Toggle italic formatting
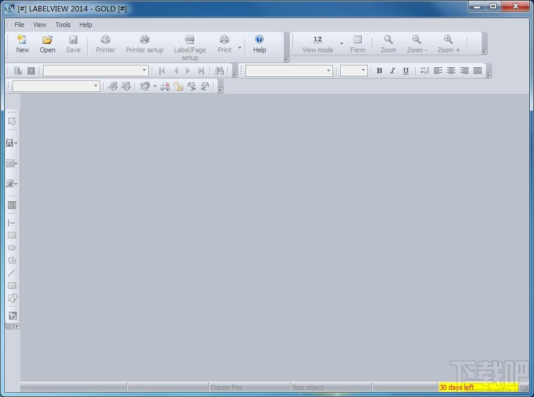This screenshot has height=397, width=534. click(392, 71)
